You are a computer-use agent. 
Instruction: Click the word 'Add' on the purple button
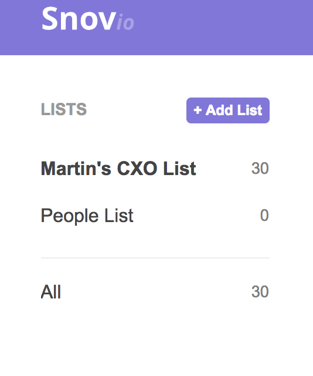click(x=219, y=110)
